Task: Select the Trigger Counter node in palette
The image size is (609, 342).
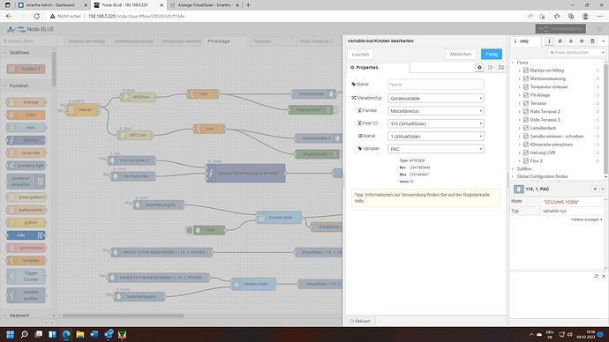Action: [x=26, y=276]
